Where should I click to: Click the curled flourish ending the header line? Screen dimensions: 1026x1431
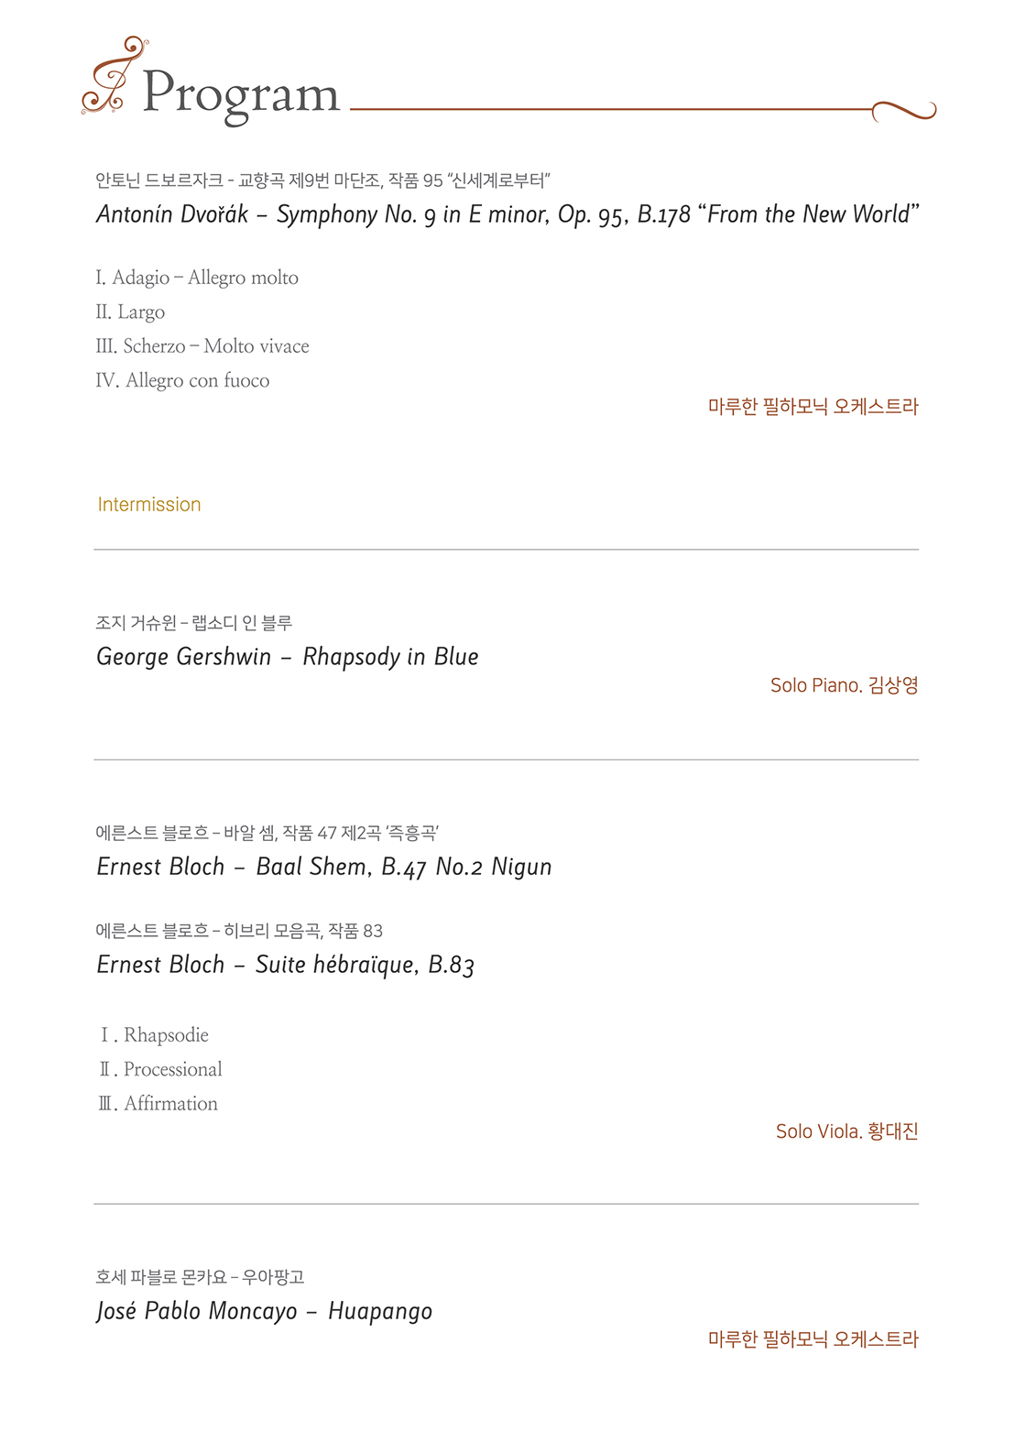pyautogui.click(x=903, y=111)
